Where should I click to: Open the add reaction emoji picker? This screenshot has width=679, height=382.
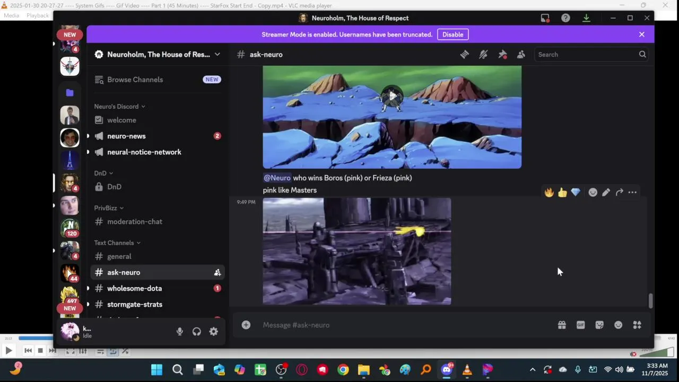point(593,192)
